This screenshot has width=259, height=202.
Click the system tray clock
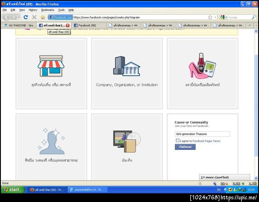pyautogui.click(x=251, y=190)
